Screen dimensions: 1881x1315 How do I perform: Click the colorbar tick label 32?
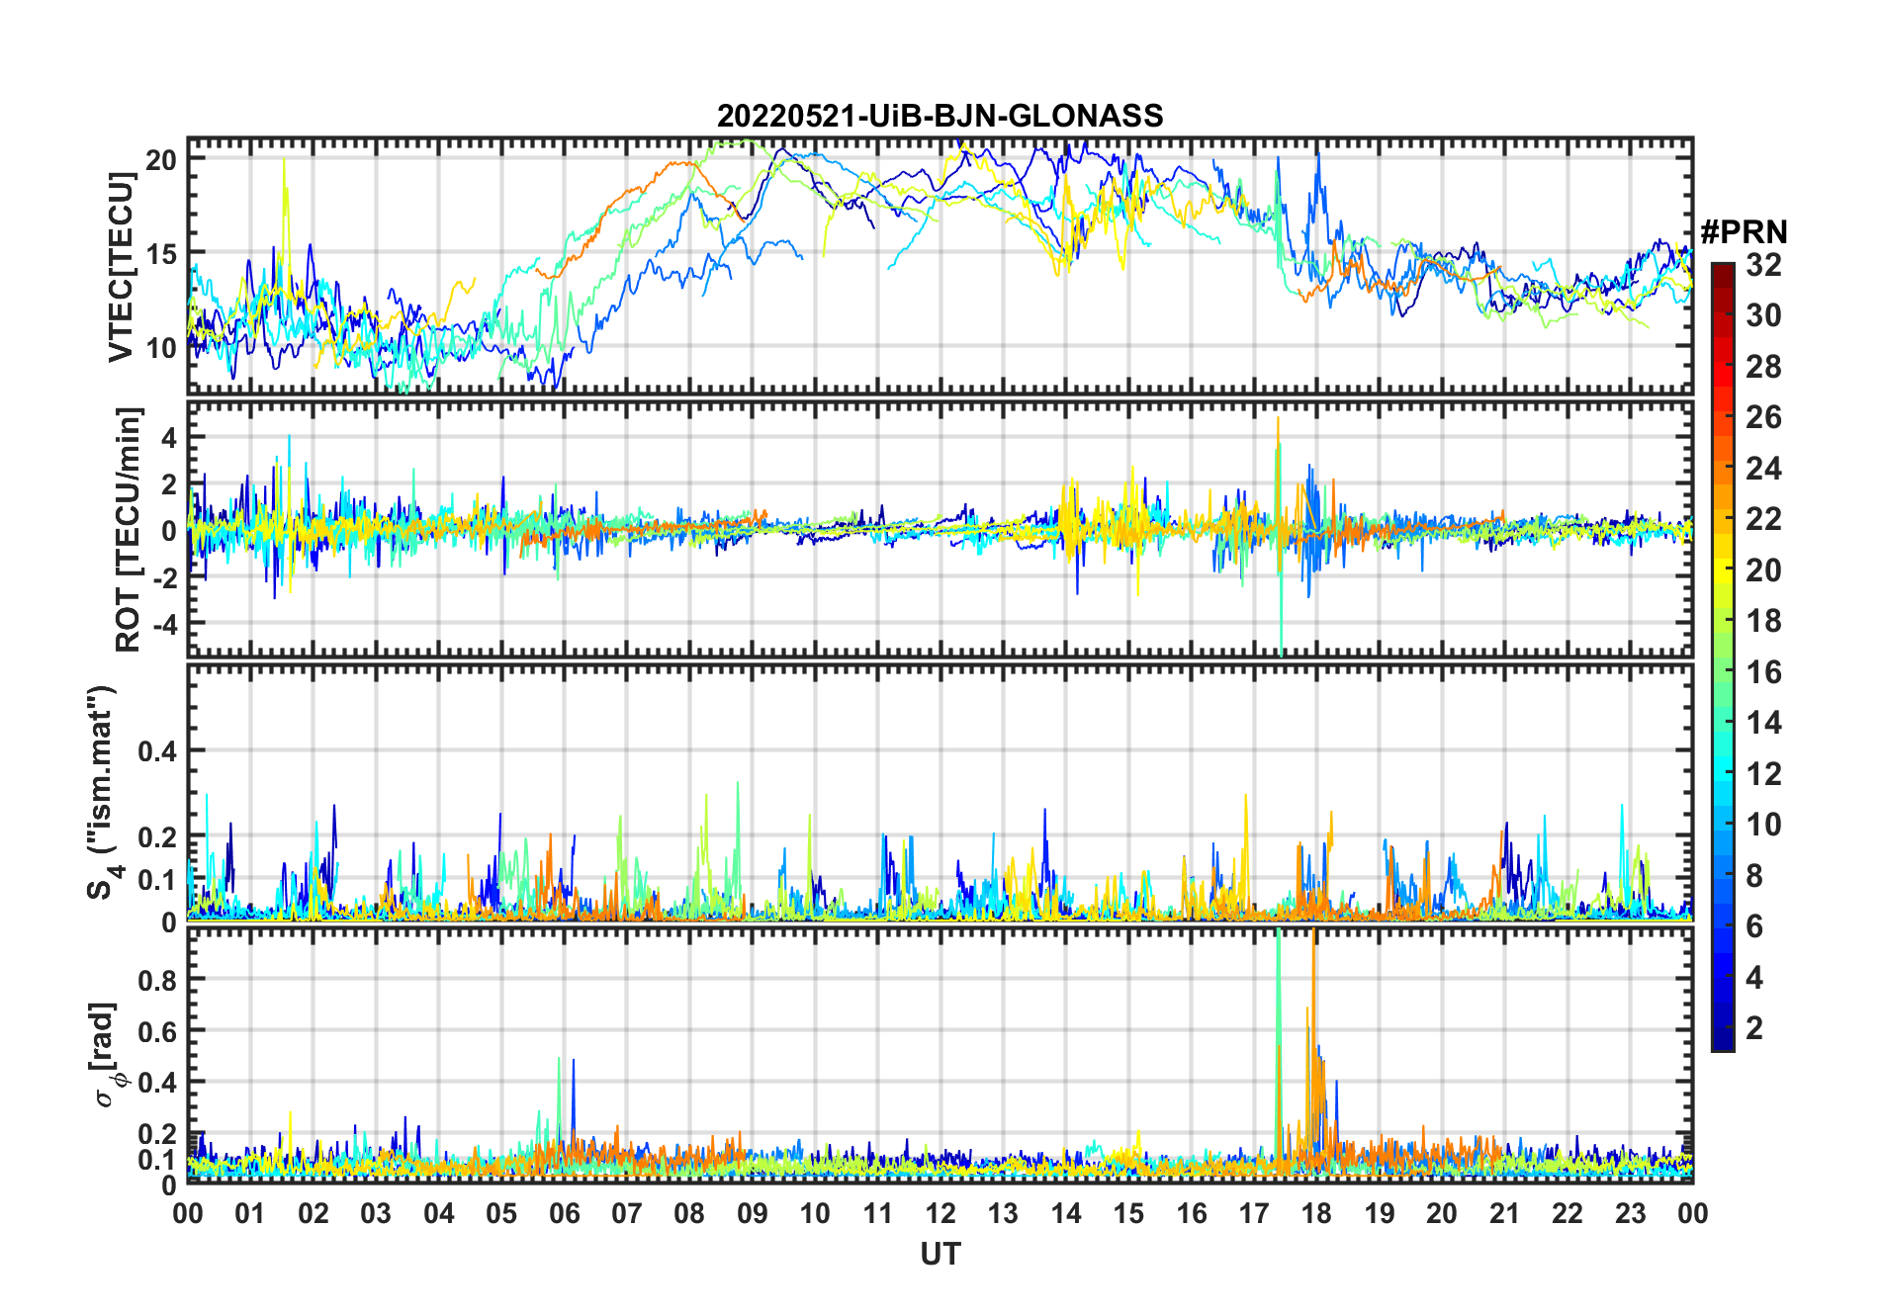click(1763, 265)
